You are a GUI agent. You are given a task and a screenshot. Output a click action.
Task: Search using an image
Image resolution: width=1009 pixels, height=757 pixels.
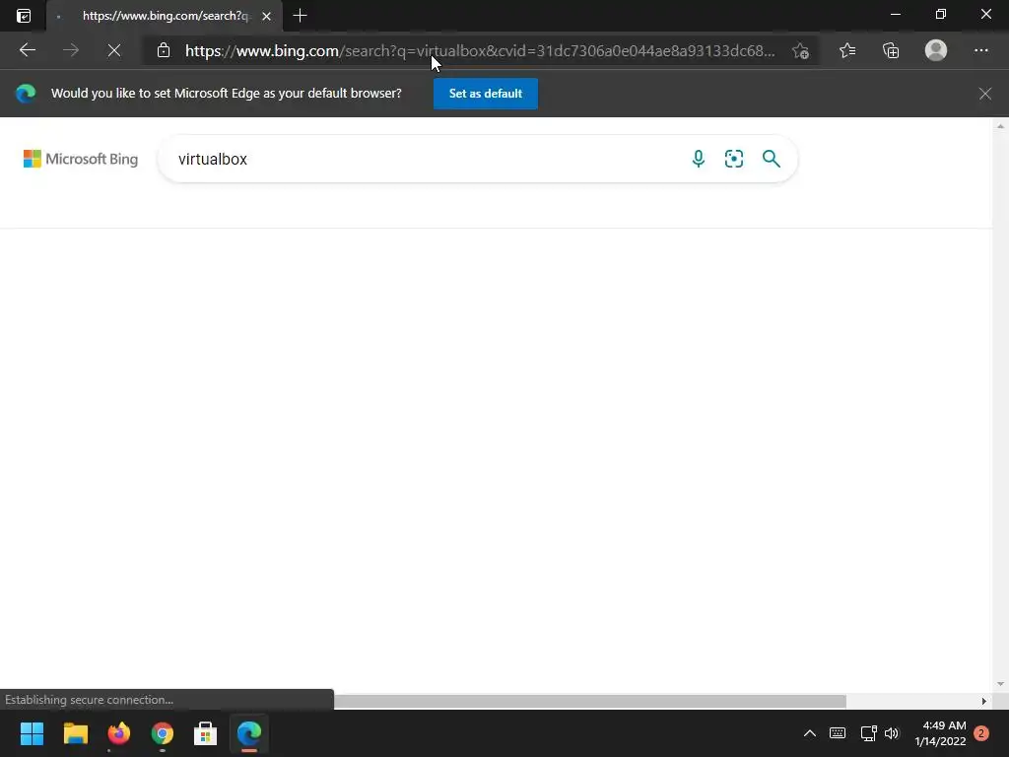coord(733,159)
